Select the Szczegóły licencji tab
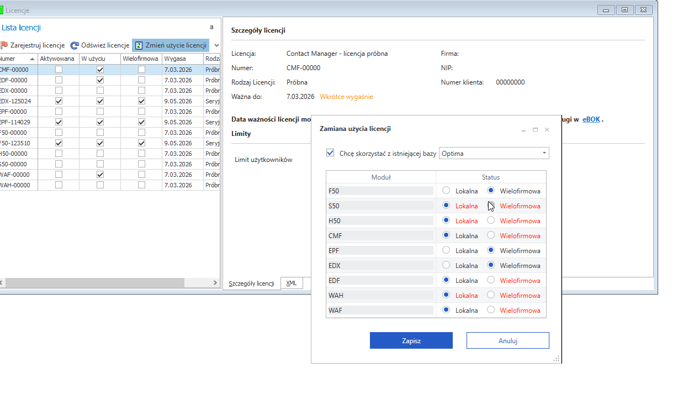The image size is (683, 394). tap(251, 283)
